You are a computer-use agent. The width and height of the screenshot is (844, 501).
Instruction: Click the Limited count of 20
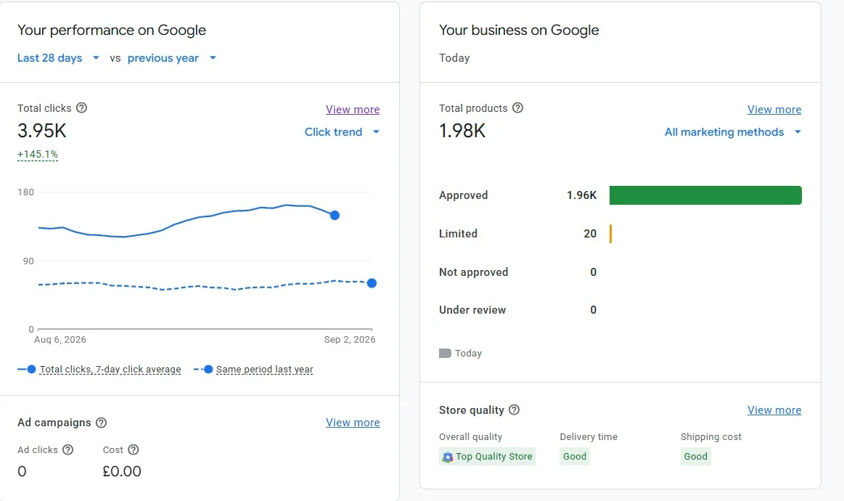(x=590, y=234)
